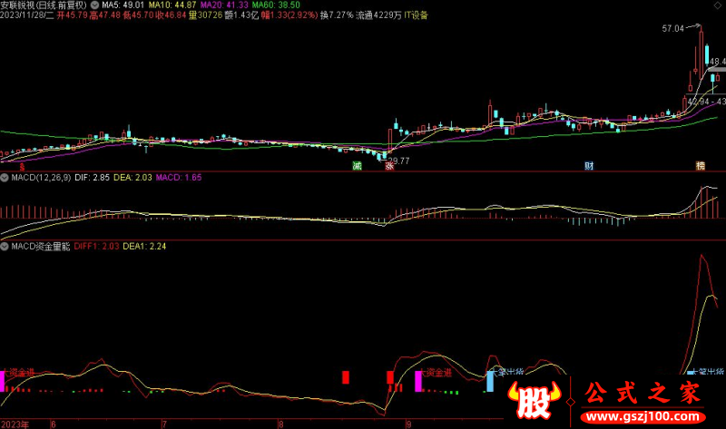Open the dropdown next to 安联锐视 title
Screen dimensions: 726x429
[x=94, y=5]
